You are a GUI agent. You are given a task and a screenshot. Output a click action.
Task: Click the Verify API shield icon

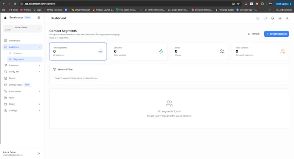pyautogui.click(x=6, y=72)
